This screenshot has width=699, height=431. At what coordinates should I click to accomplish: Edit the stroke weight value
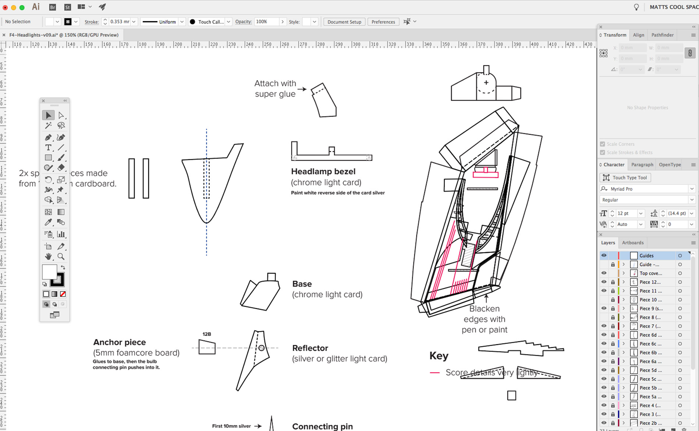(118, 22)
